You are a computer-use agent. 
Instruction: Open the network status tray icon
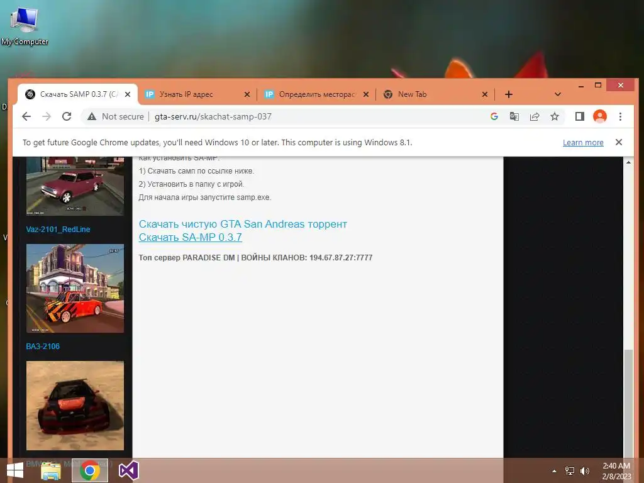[x=570, y=471]
